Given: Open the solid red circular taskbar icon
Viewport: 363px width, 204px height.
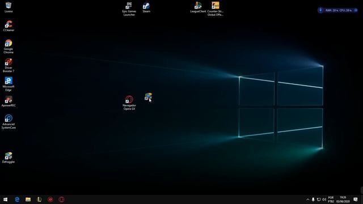Looking at the screenshot, I should (x=50, y=199).
